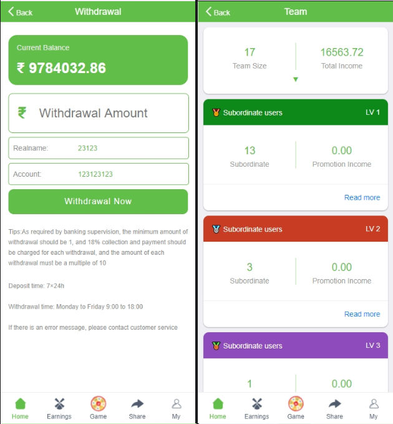Image resolution: width=393 pixels, height=424 pixels.
Task: Click the Share arrow icon on Team screen
Action: [x=334, y=404]
